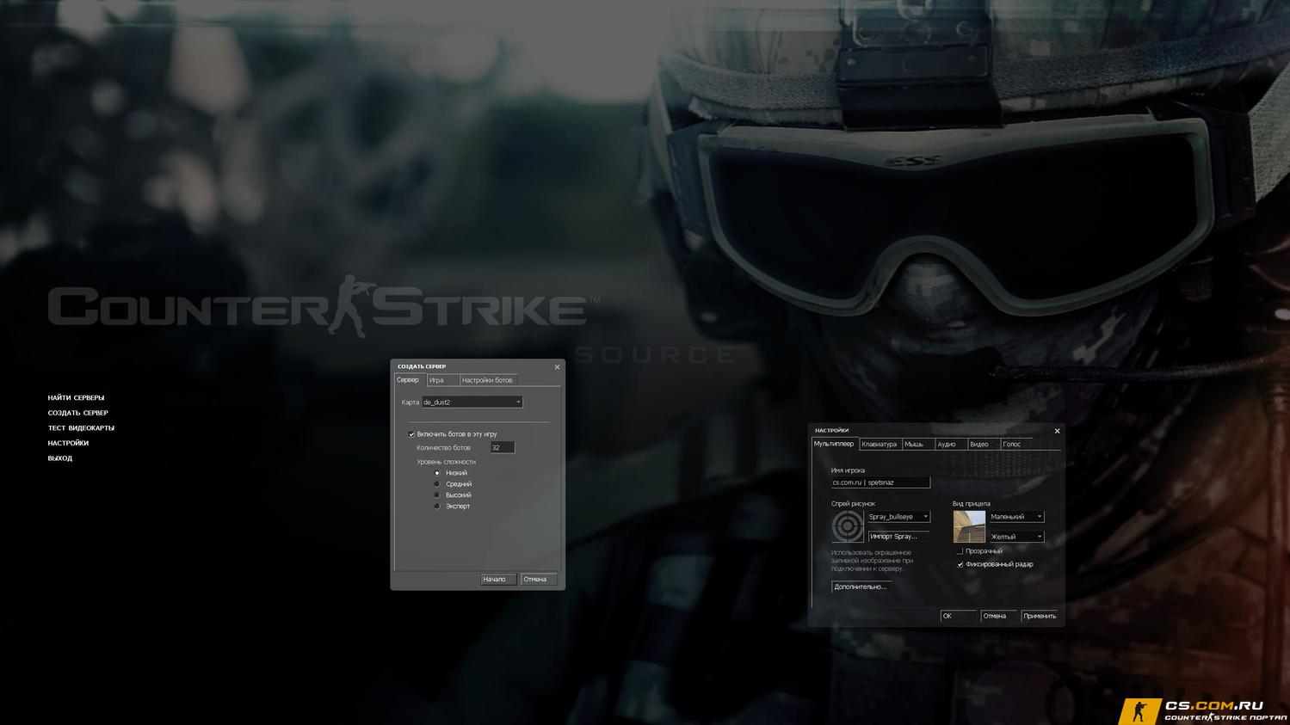Open the Голос settings tab
The height and width of the screenshot is (725, 1290).
(x=1015, y=445)
